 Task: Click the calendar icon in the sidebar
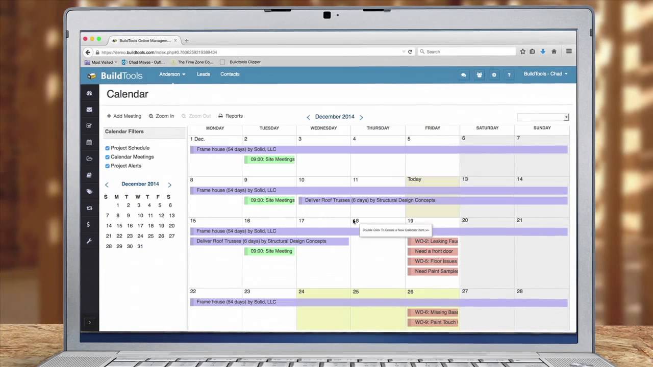(x=89, y=142)
